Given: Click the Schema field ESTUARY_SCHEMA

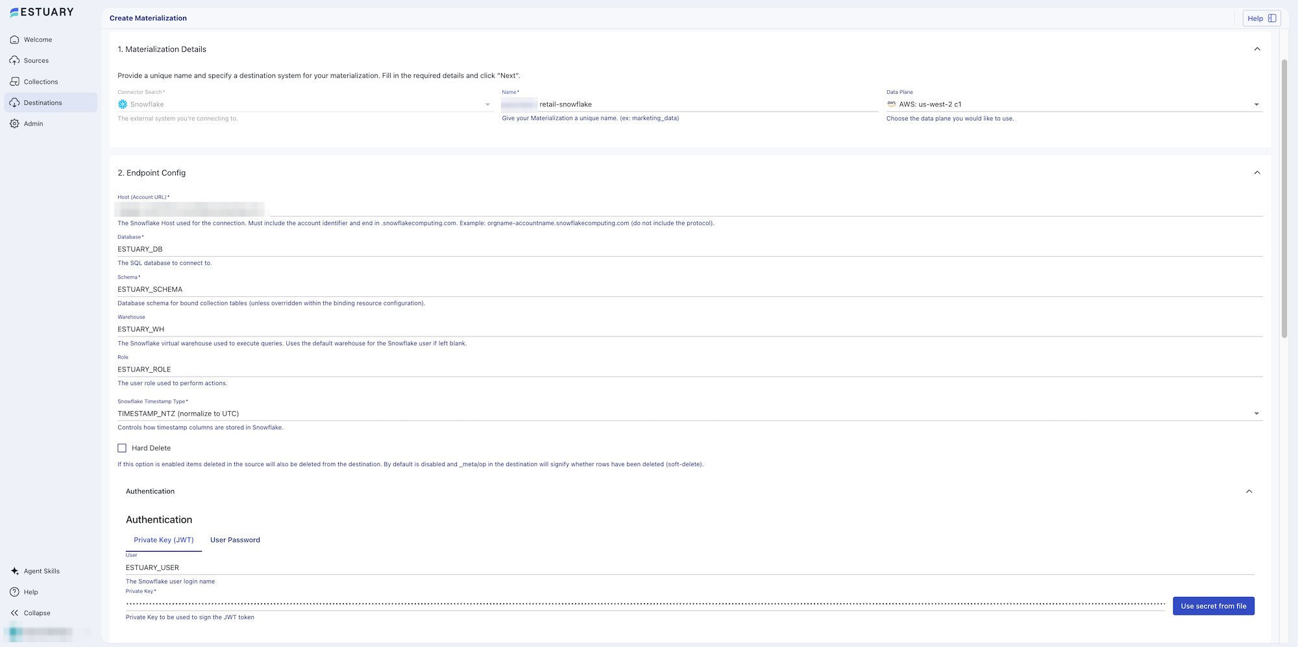Looking at the screenshot, I should coord(690,289).
